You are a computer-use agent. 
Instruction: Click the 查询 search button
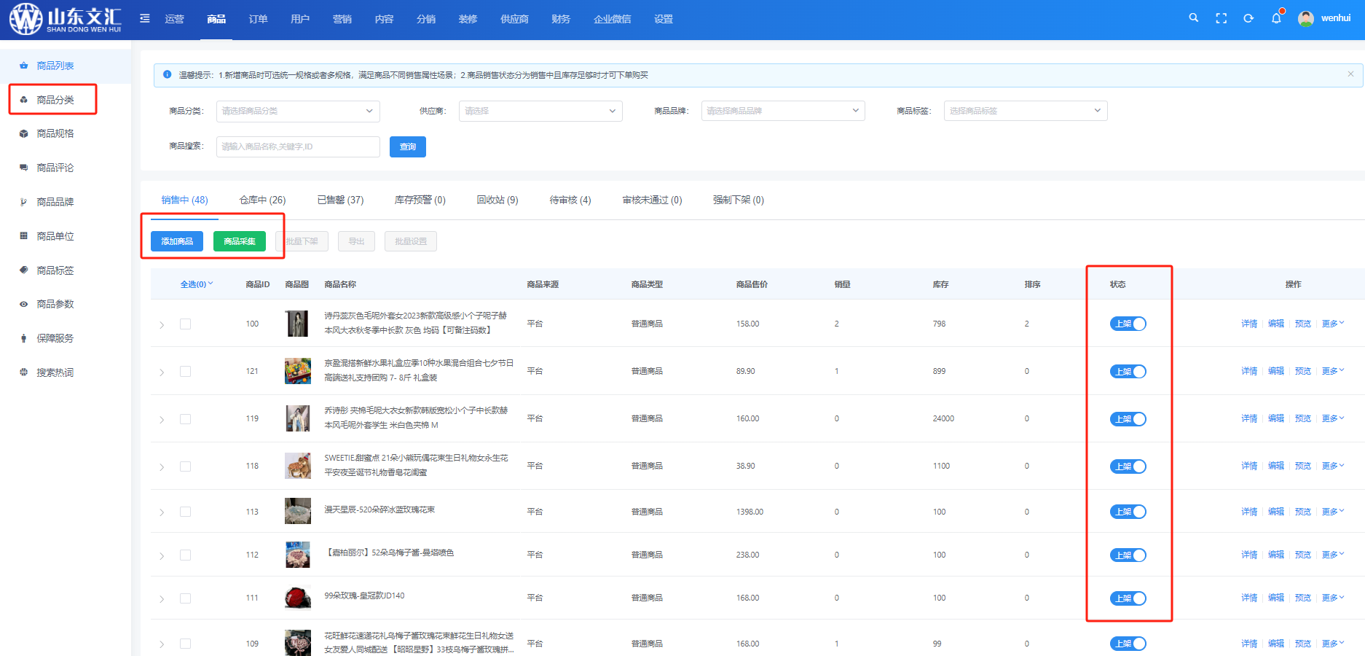tap(408, 147)
